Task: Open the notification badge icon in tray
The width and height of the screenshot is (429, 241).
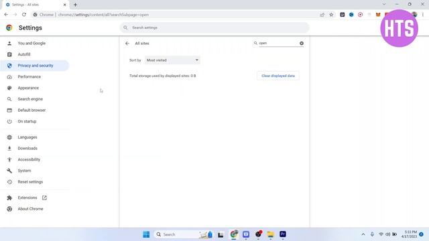Action: [x=422, y=234]
